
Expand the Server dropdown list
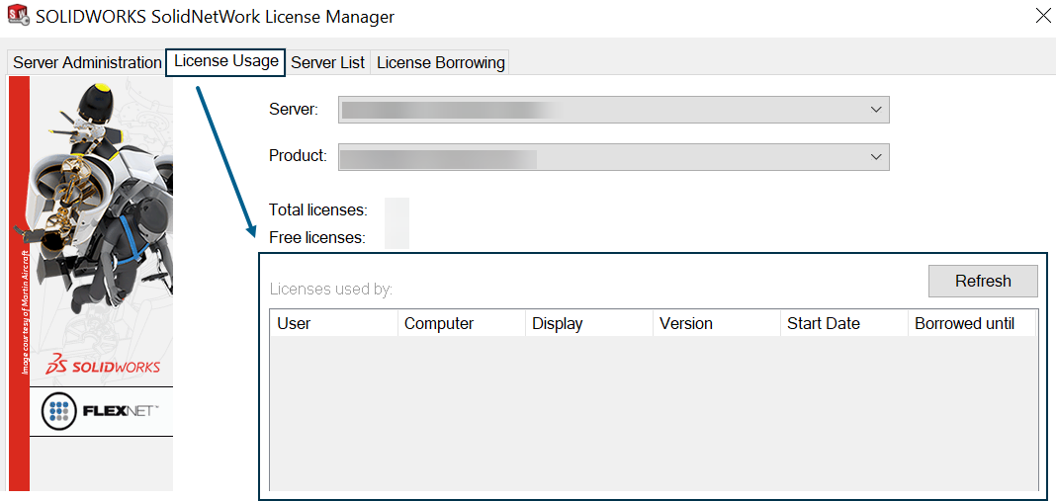[614, 110]
